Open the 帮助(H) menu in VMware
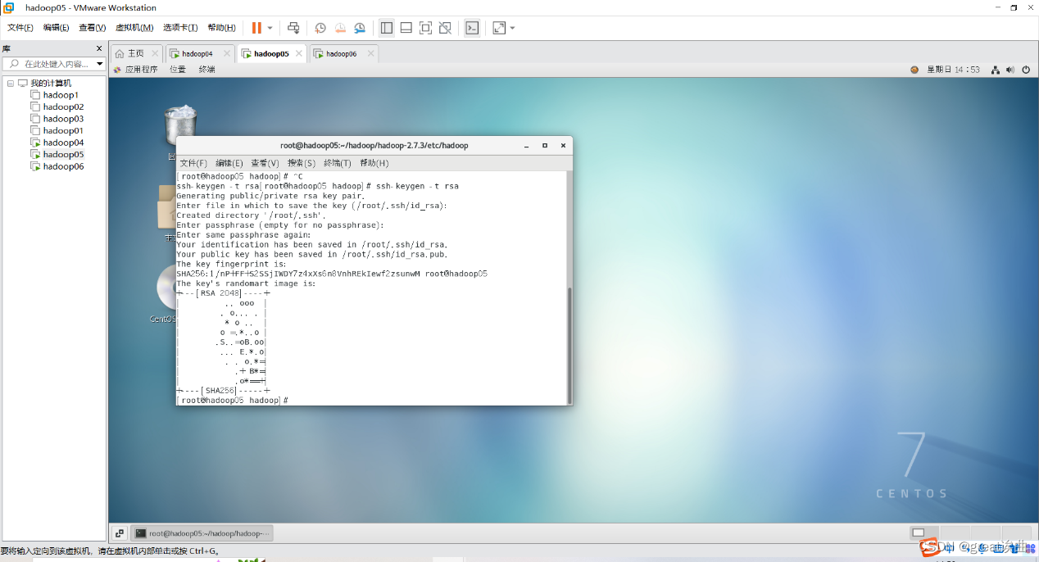Viewport: 1039px width, 562px height. pos(222,28)
